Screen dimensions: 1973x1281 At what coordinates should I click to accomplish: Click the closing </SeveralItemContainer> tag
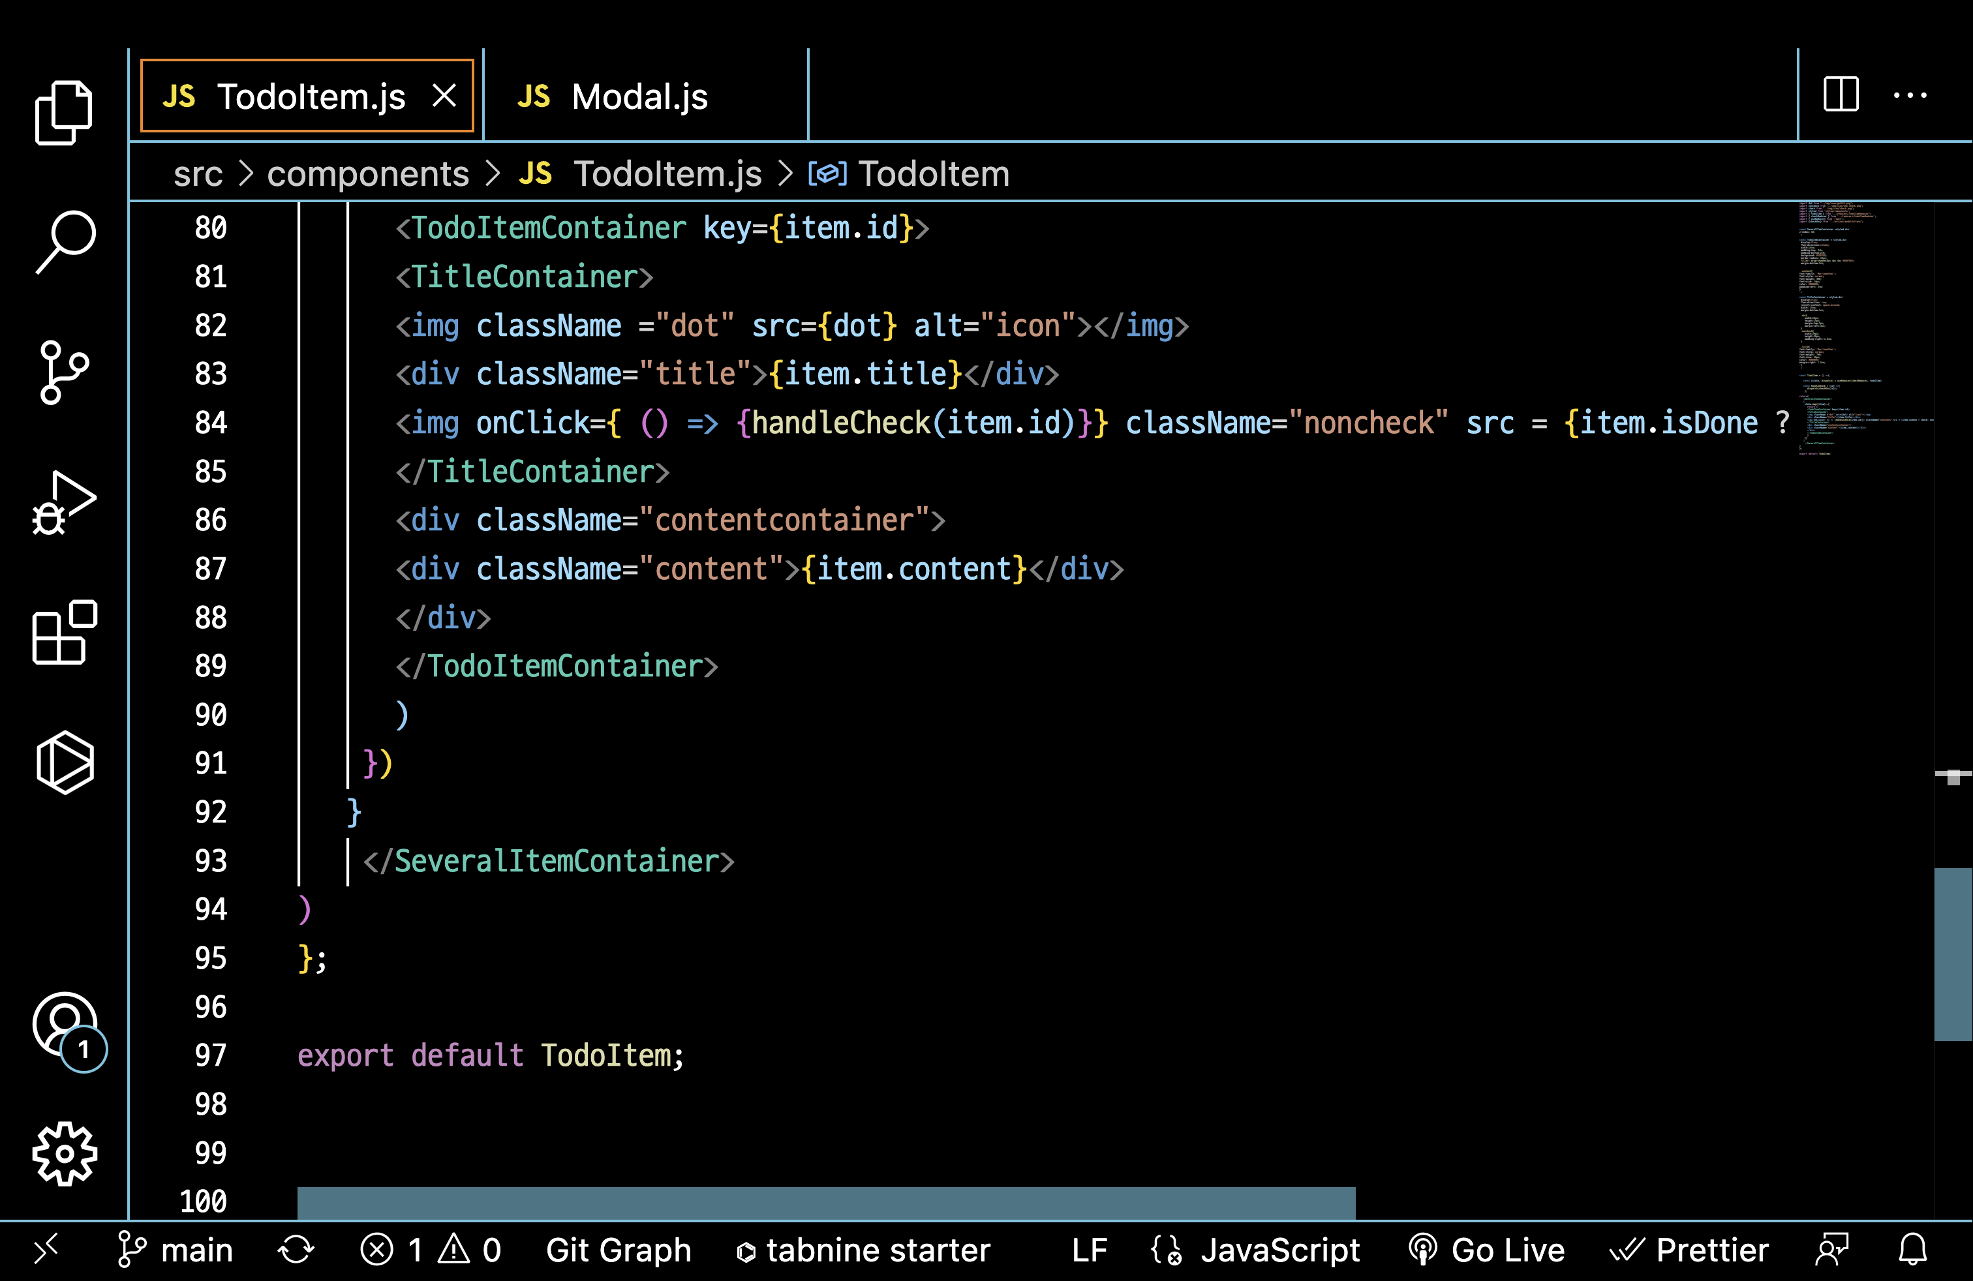[549, 861]
